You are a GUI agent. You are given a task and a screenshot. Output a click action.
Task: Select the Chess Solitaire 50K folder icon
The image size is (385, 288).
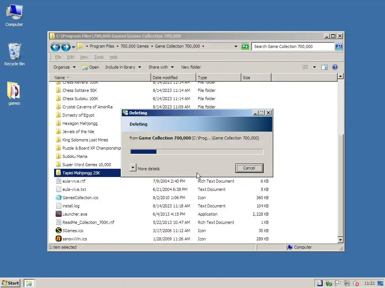point(58,90)
